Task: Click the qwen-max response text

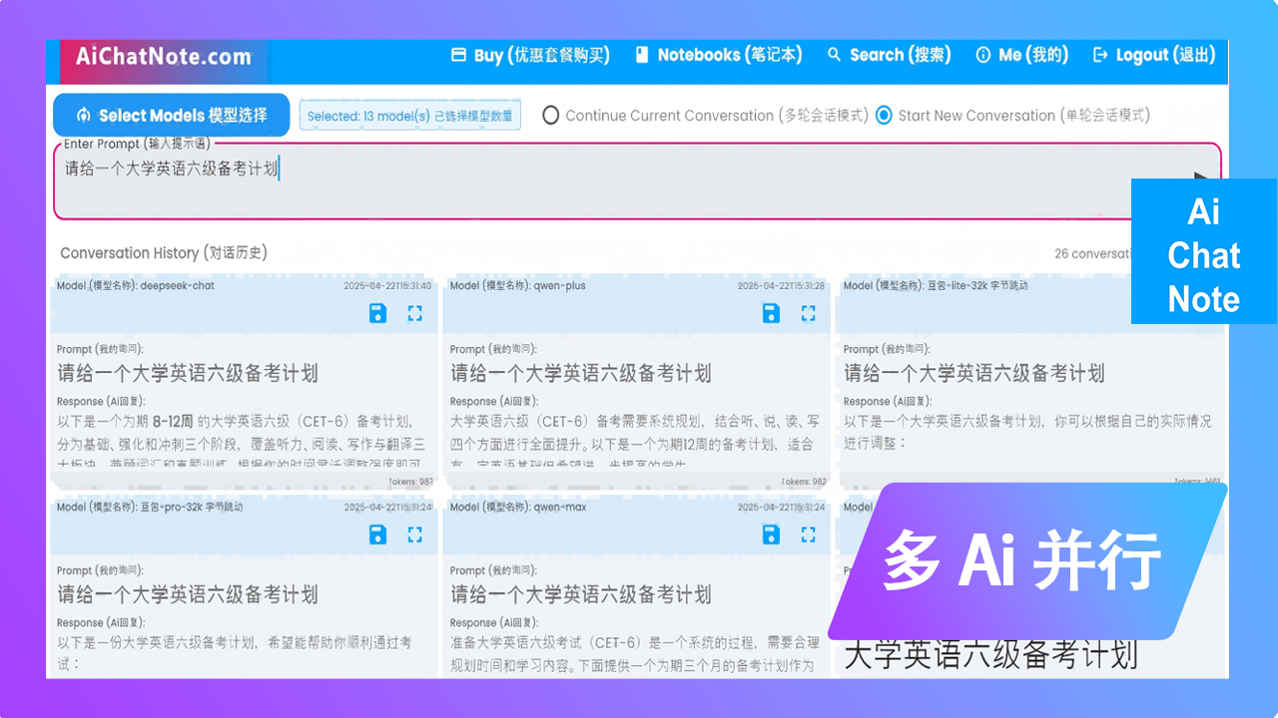Action: pos(635,653)
